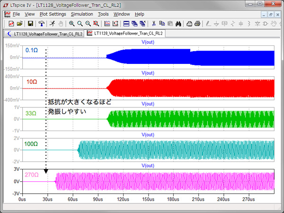This screenshot has width=284, height=213.
Task: Click the V(out) label above green trace
Action: click(x=148, y=104)
